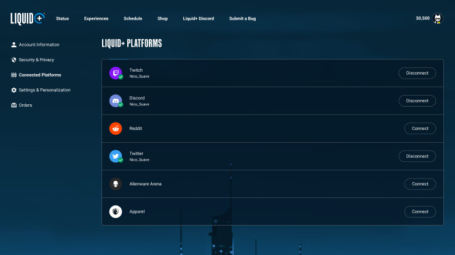Go to the Schedule page
The width and height of the screenshot is (455, 255).
tap(133, 18)
